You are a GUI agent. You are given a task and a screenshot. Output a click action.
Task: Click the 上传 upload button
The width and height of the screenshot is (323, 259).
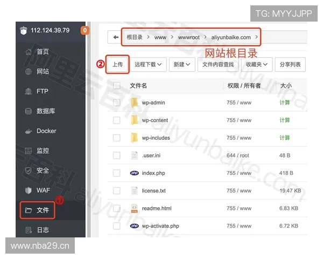(x=117, y=64)
